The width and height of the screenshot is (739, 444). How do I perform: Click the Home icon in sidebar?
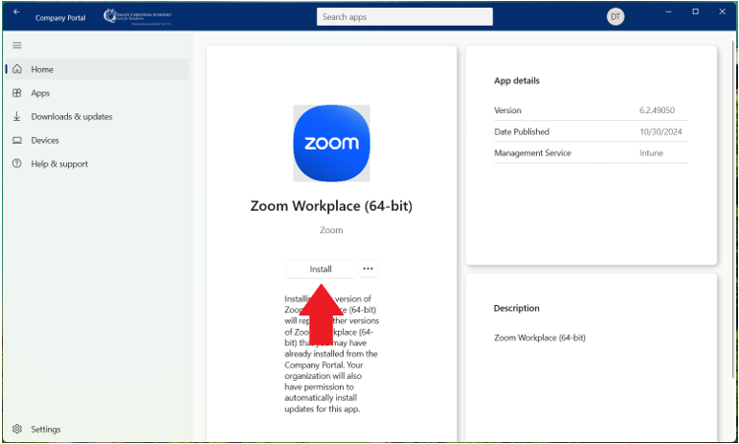[17, 69]
